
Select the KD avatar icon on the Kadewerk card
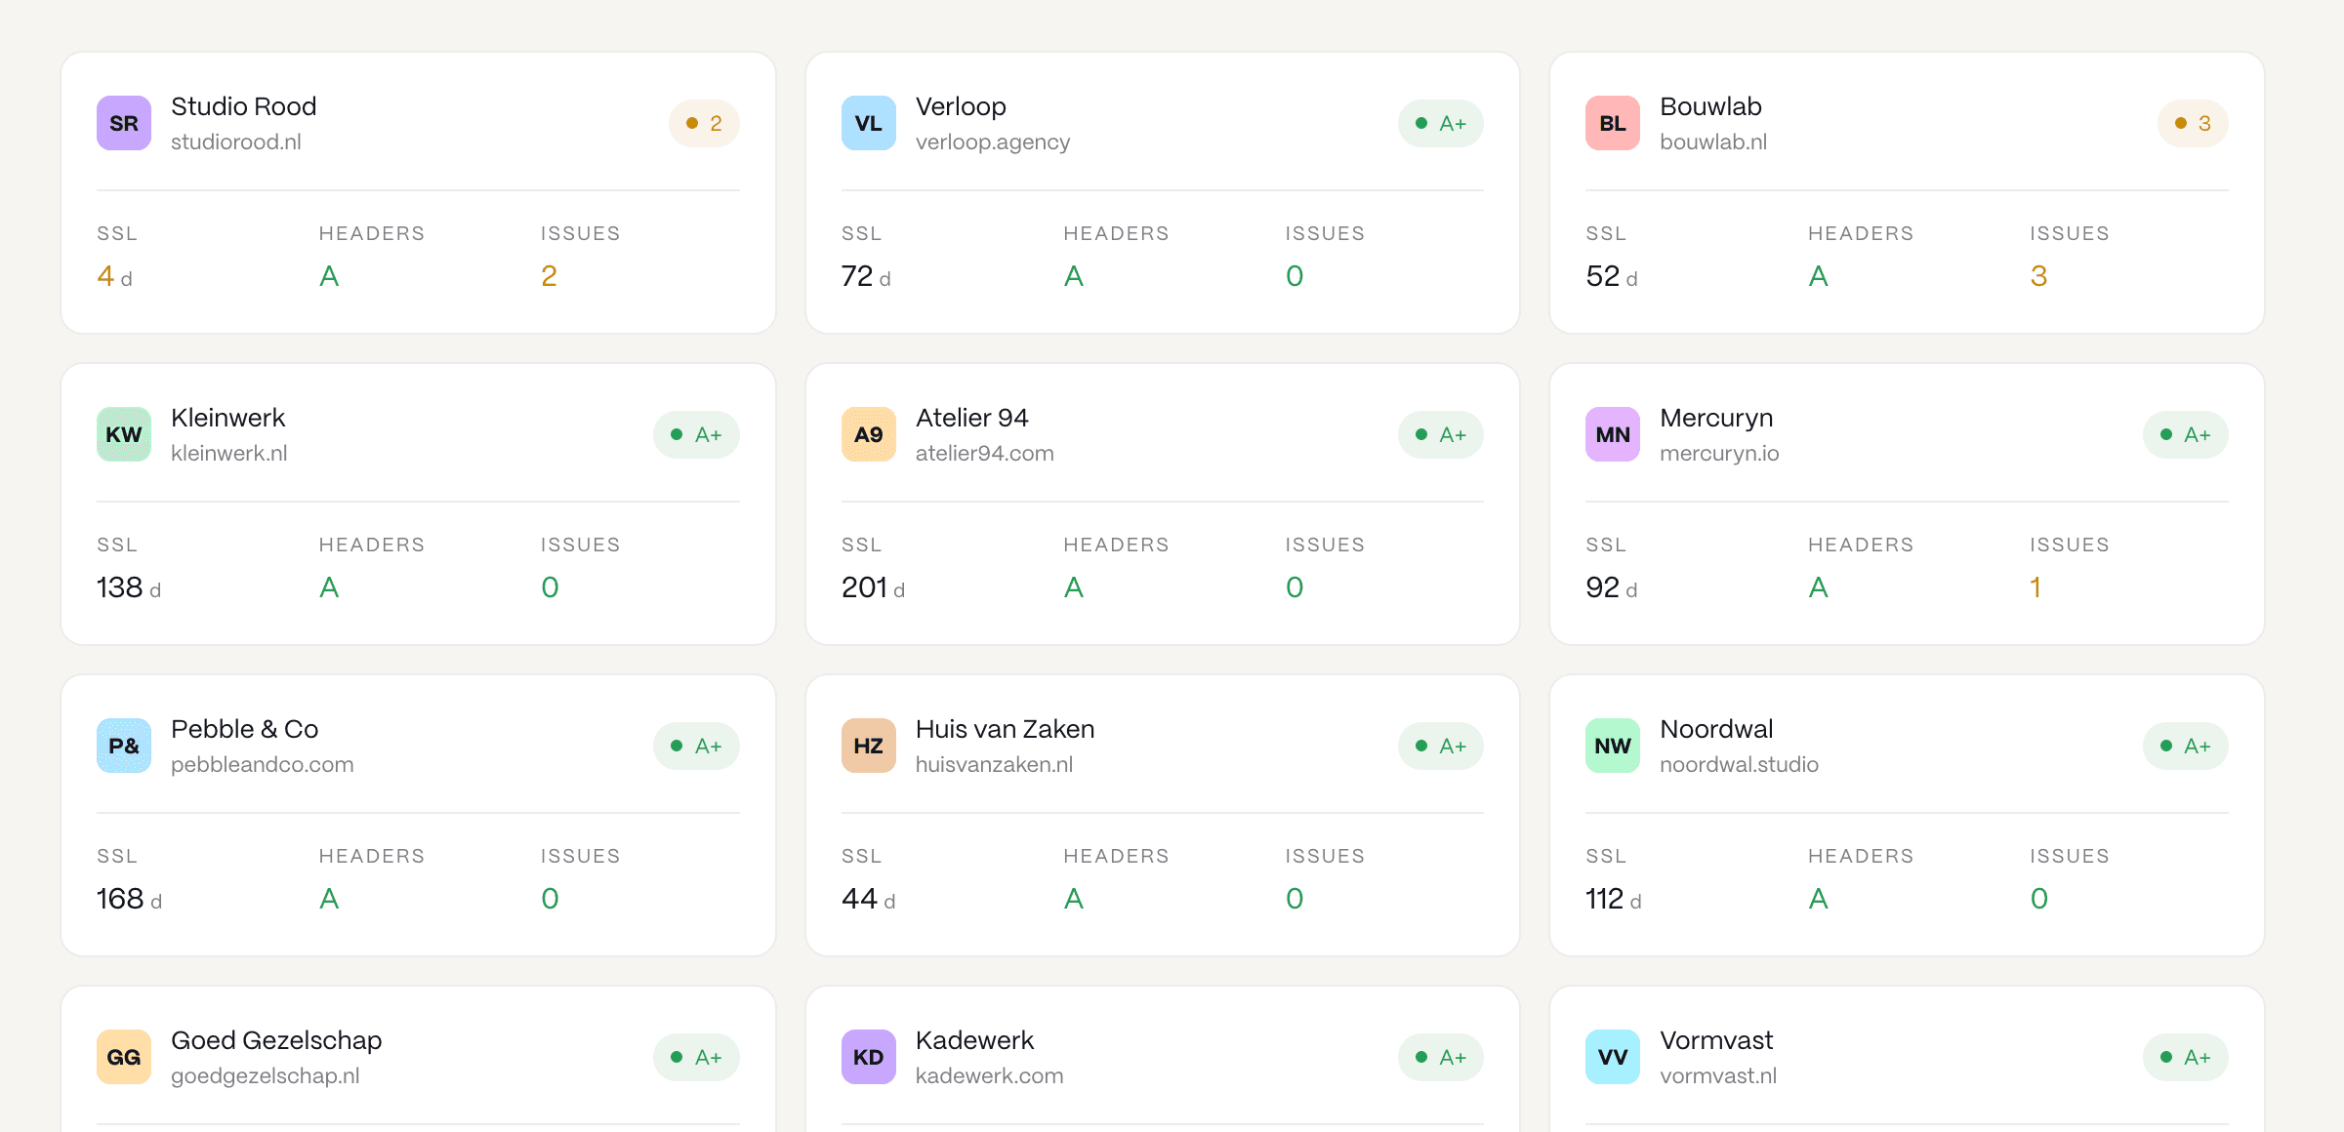[868, 1056]
